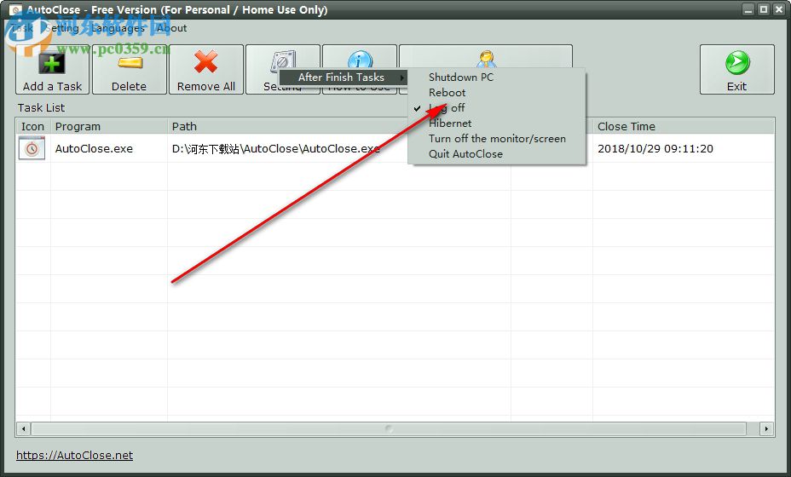
Task: Choose Reboot from submenu
Action: (x=447, y=93)
